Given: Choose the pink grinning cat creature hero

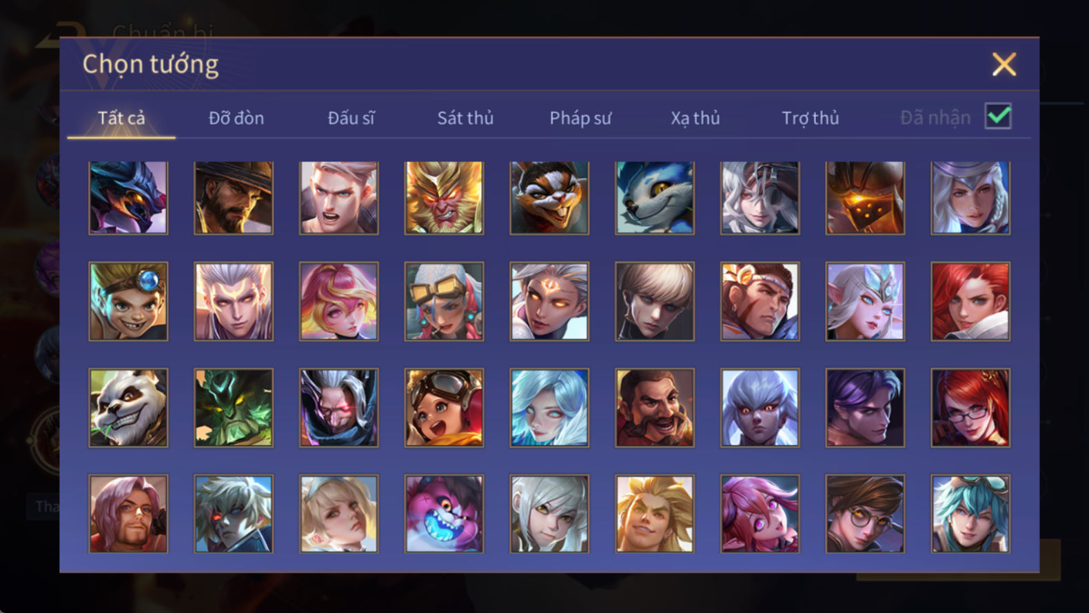Looking at the screenshot, I should click(444, 514).
